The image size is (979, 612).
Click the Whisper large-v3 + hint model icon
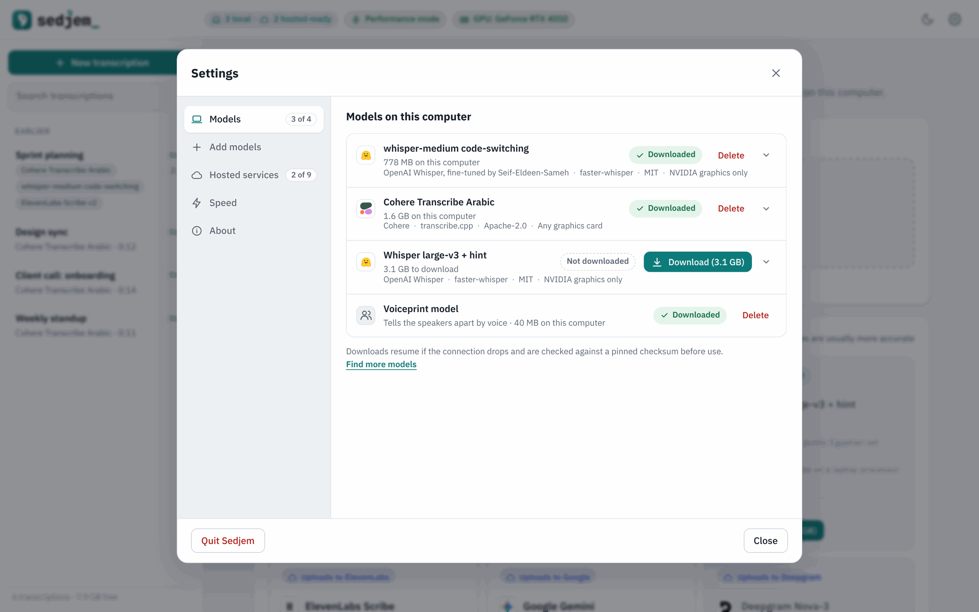tap(365, 262)
